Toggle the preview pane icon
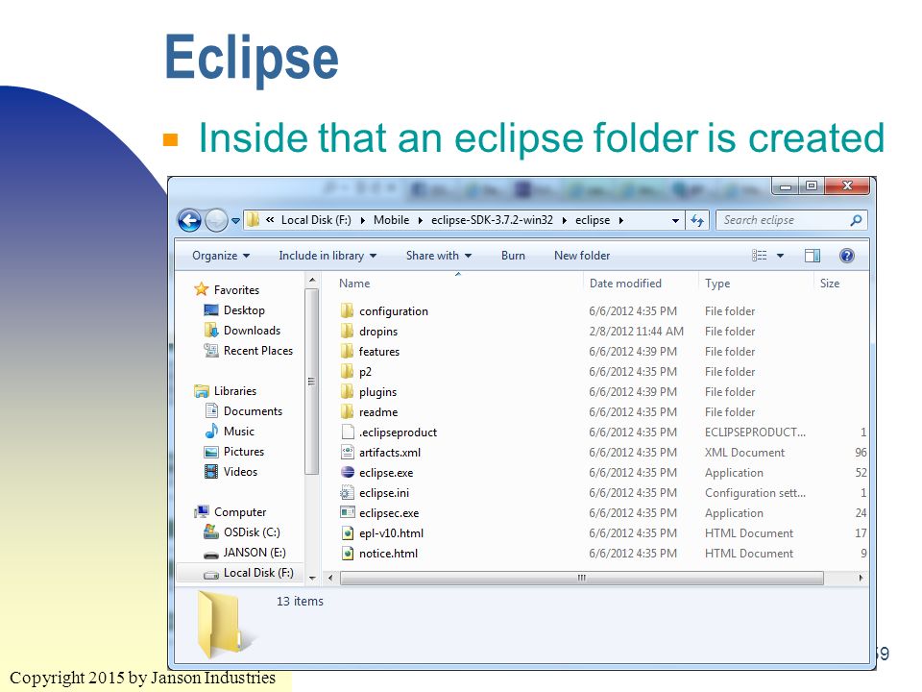The height and width of the screenshot is (692, 922). click(x=813, y=256)
